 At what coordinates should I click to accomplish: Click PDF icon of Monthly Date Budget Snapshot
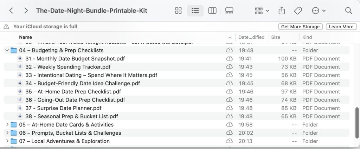point(20,59)
